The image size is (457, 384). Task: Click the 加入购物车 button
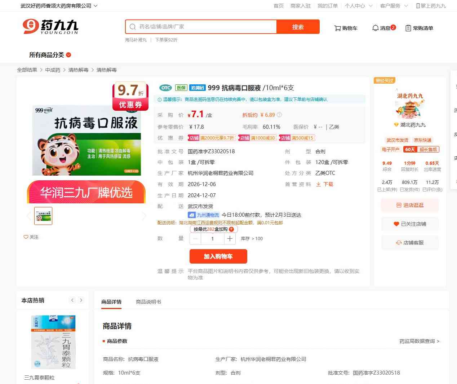click(218, 256)
